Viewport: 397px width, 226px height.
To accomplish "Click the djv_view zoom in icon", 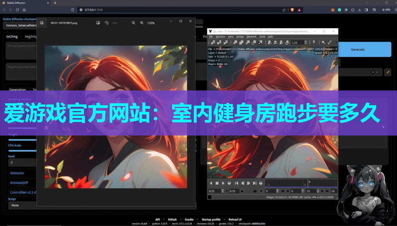I will (x=269, y=42).
